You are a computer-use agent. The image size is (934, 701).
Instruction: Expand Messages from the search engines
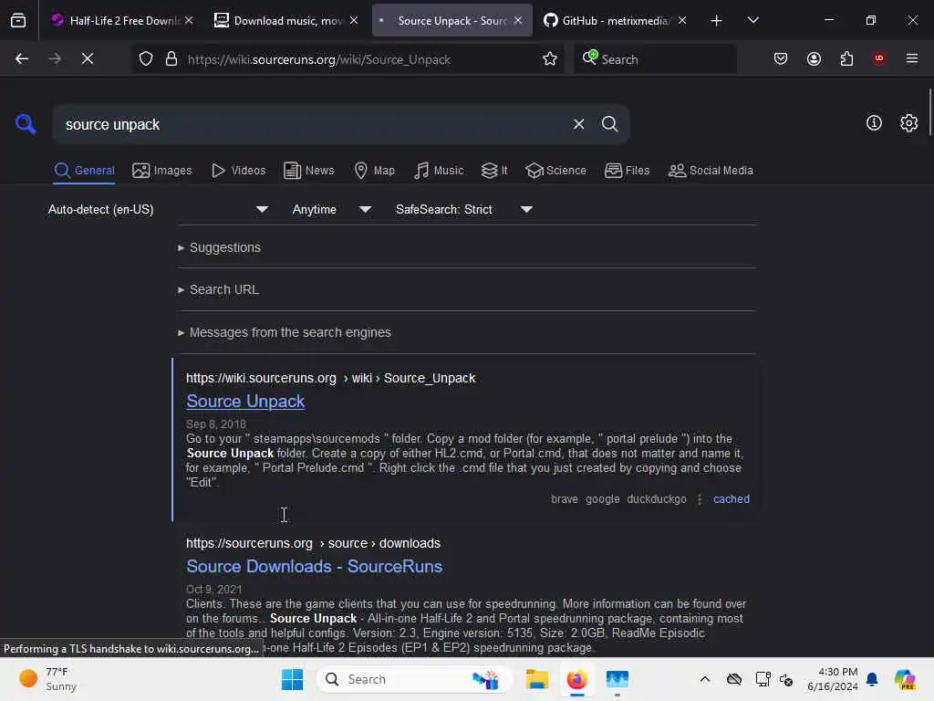pos(285,332)
